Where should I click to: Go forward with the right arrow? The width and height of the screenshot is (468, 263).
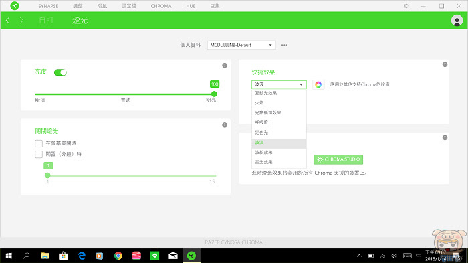pyautogui.click(x=21, y=20)
